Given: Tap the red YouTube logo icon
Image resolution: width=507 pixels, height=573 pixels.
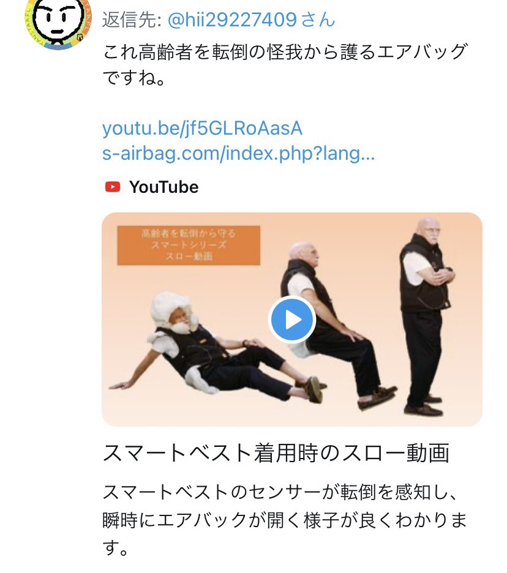Looking at the screenshot, I should tap(113, 187).
